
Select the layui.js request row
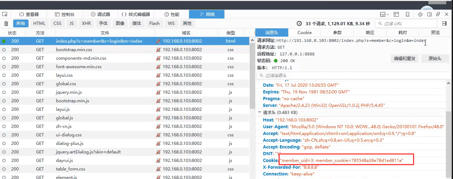click(125, 109)
